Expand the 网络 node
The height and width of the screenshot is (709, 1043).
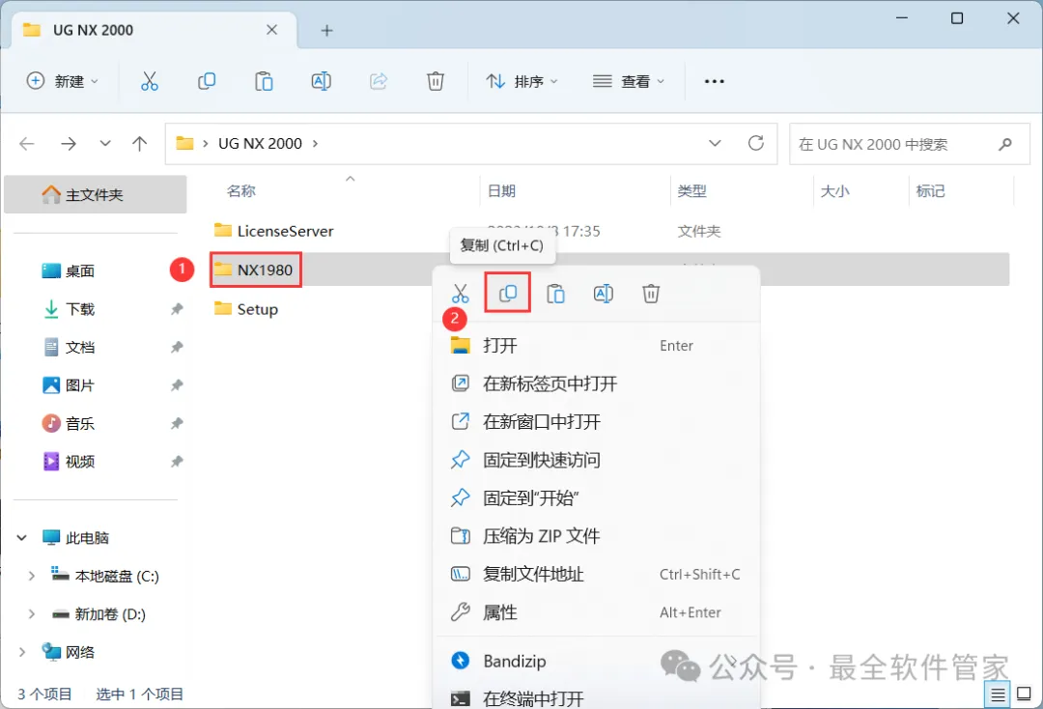22,652
